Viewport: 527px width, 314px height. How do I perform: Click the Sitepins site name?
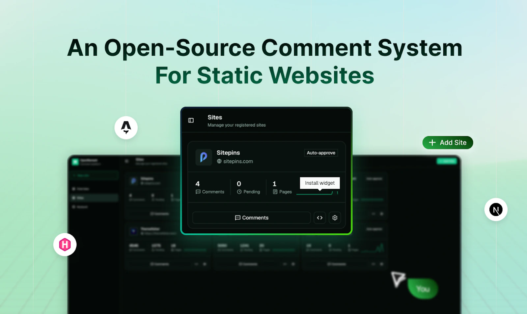pos(228,153)
